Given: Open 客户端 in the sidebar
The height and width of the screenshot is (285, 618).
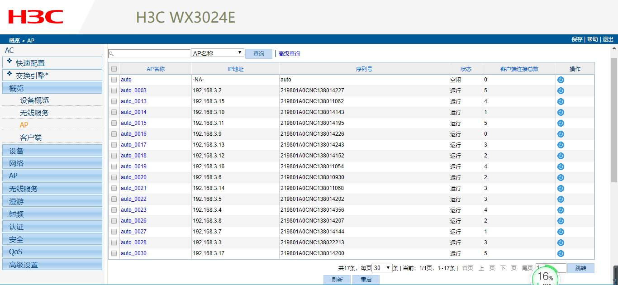Looking at the screenshot, I should coord(31,137).
